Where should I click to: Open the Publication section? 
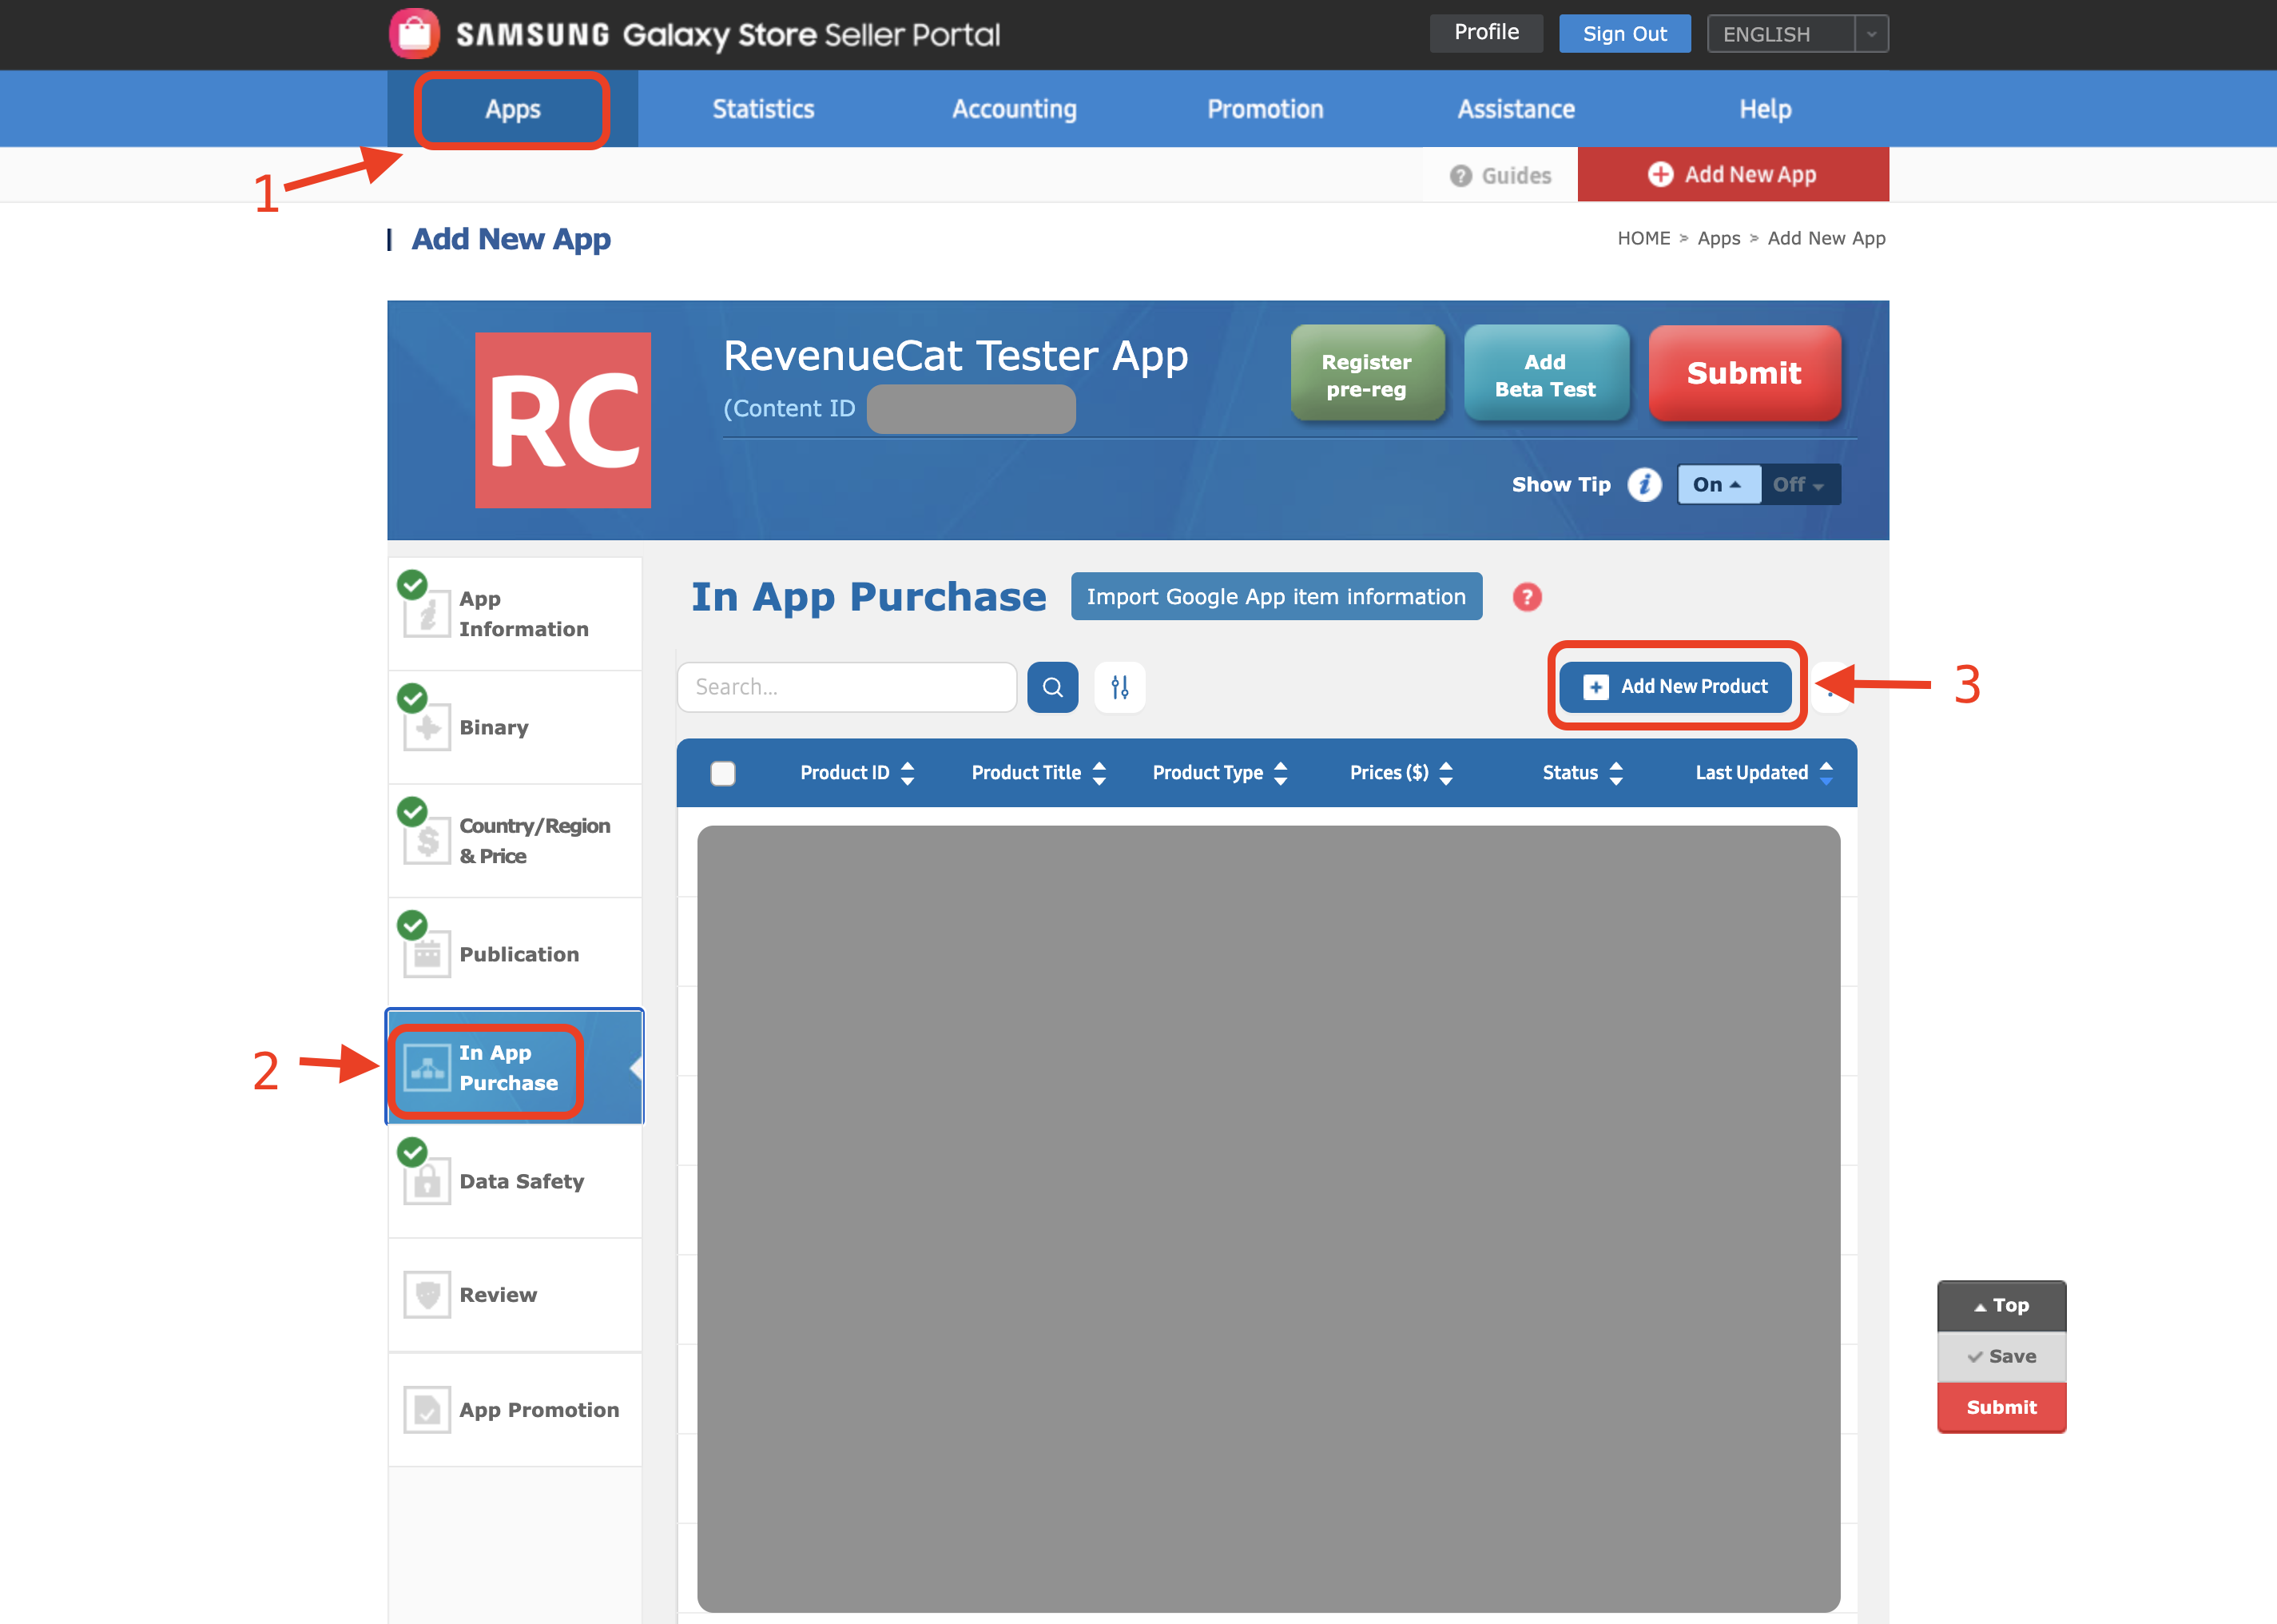pos(516,954)
